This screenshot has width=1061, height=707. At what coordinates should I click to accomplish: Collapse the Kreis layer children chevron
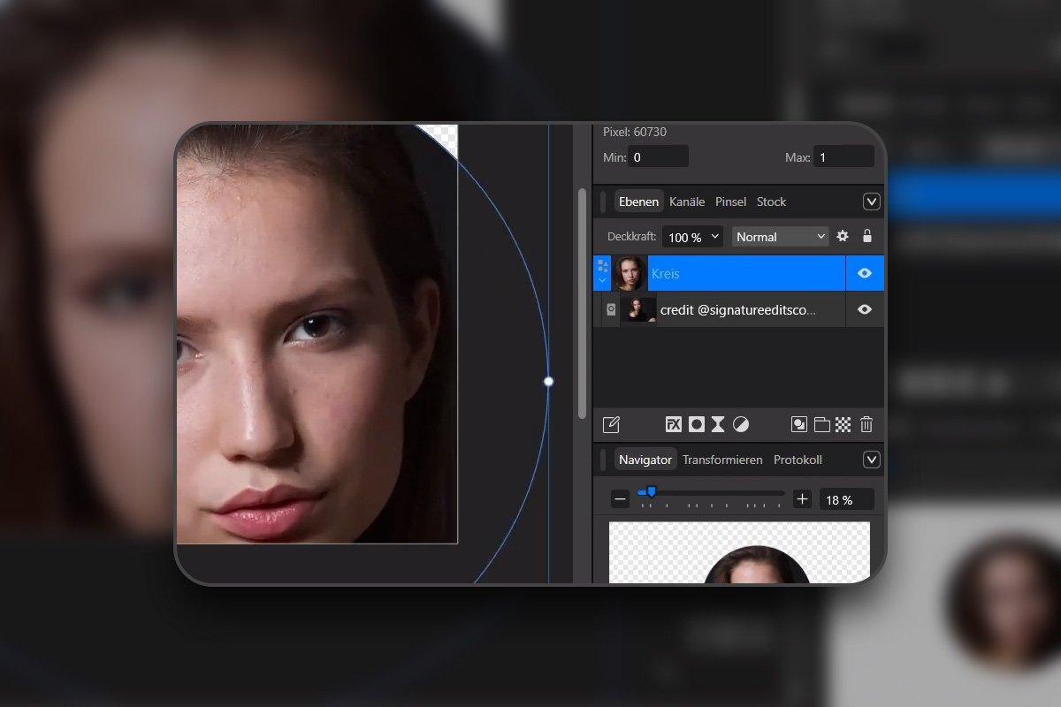(x=603, y=281)
